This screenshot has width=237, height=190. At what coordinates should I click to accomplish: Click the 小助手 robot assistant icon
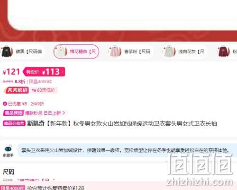pyautogui.click(x=8, y=148)
